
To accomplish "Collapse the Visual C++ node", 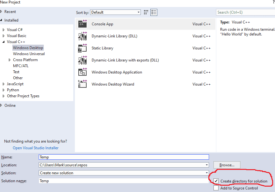I will (x=3, y=42).
